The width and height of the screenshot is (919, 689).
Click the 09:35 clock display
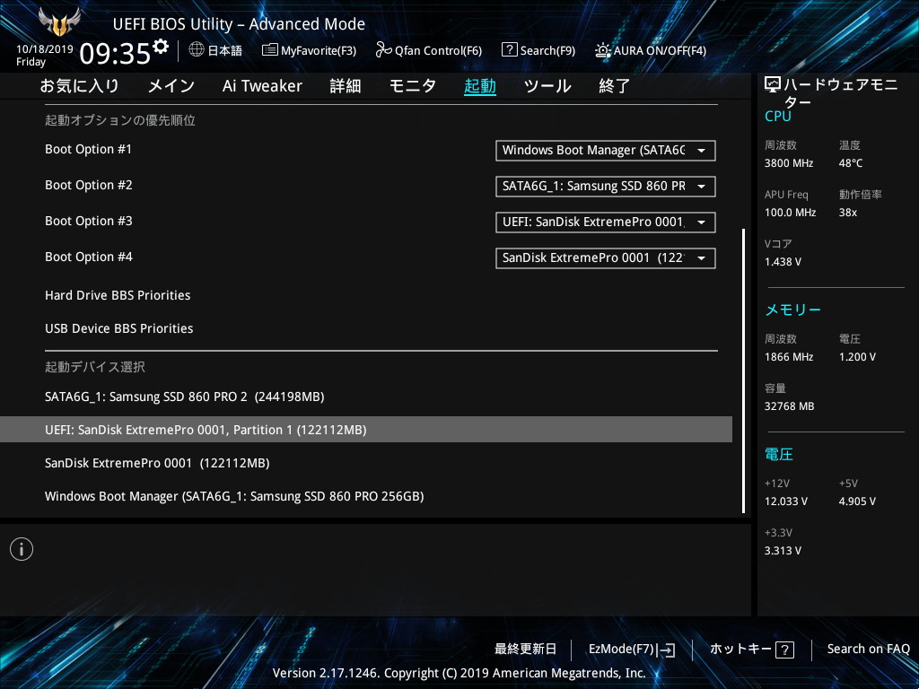click(x=115, y=53)
